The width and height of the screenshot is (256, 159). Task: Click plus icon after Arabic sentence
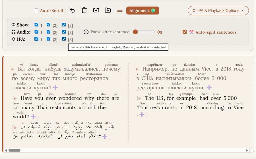tap(105, 137)
